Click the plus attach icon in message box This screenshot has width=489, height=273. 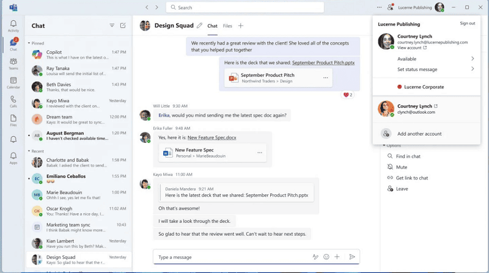pyautogui.click(x=337, y=257)
